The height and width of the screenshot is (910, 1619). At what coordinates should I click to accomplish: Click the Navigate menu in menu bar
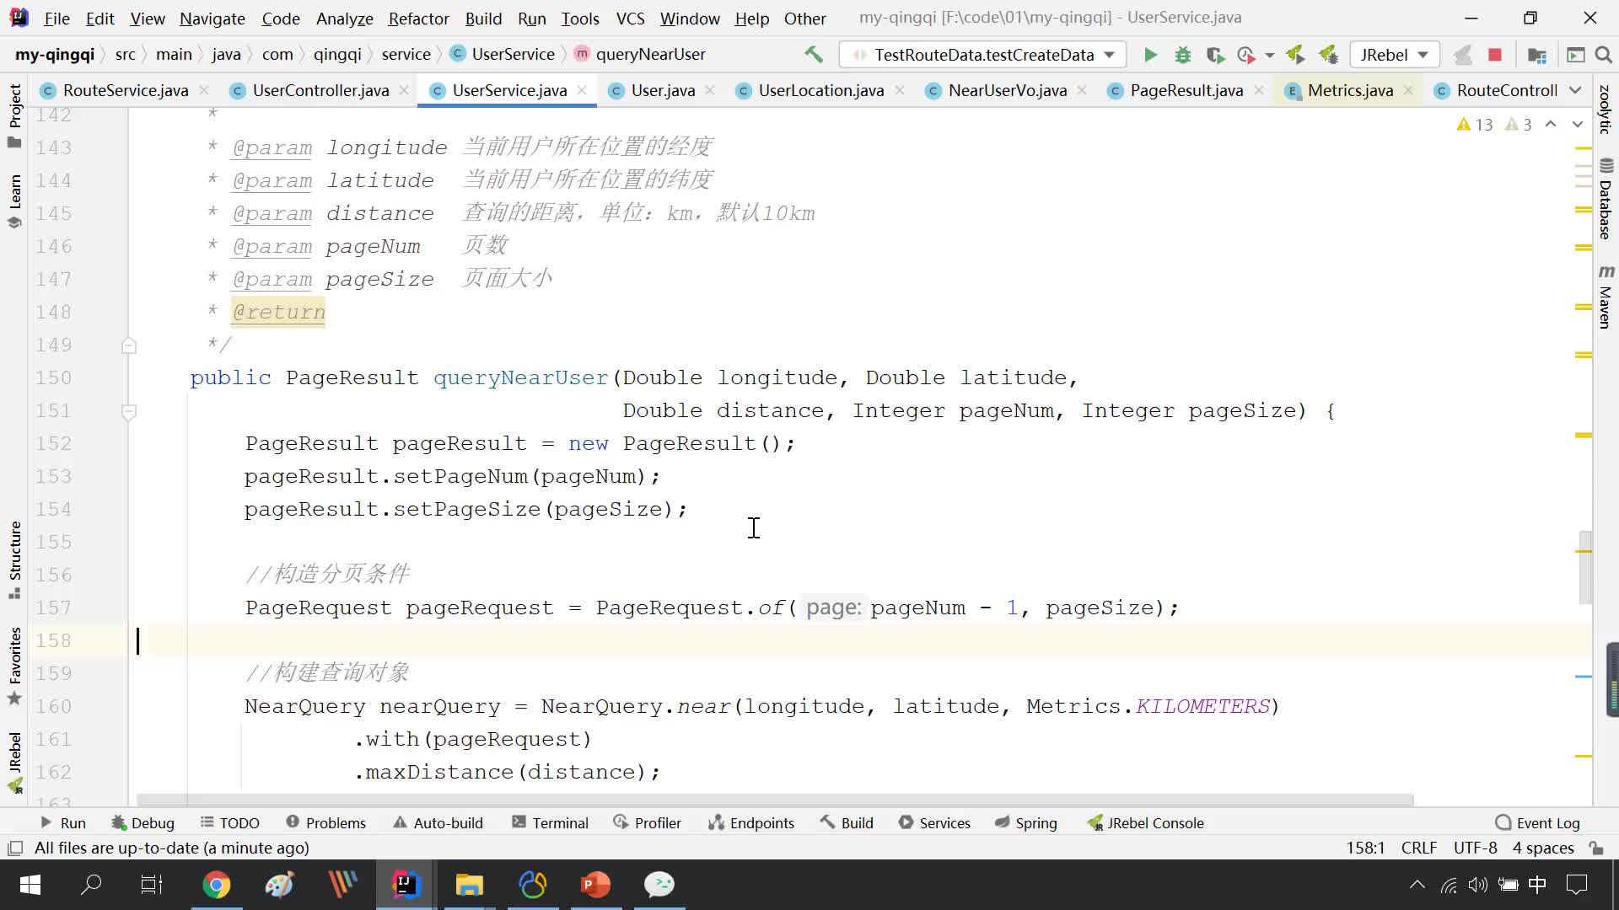pos(212,18)
